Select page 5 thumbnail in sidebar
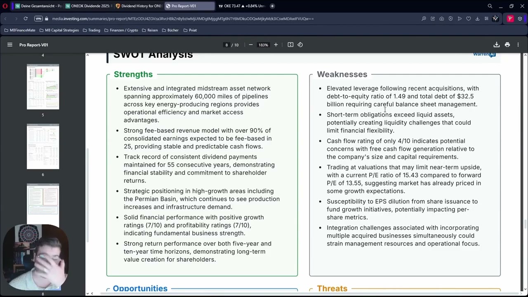The width and height of the screenshot is (528, 297). pos(43,87)
